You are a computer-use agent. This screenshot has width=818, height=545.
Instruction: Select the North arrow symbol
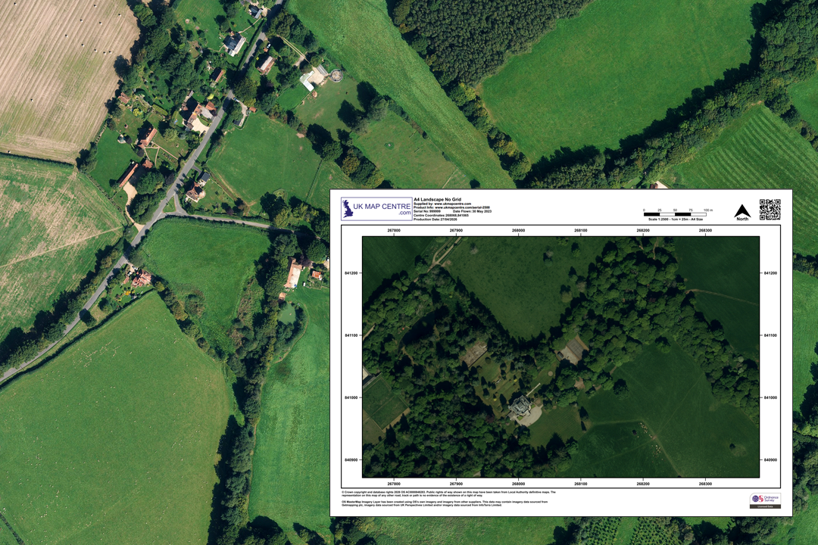point(742,212)
